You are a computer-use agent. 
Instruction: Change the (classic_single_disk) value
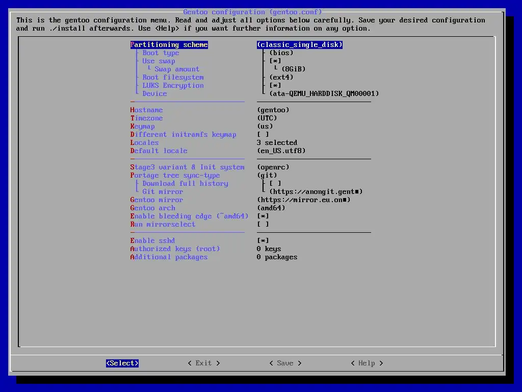point(300,45)
